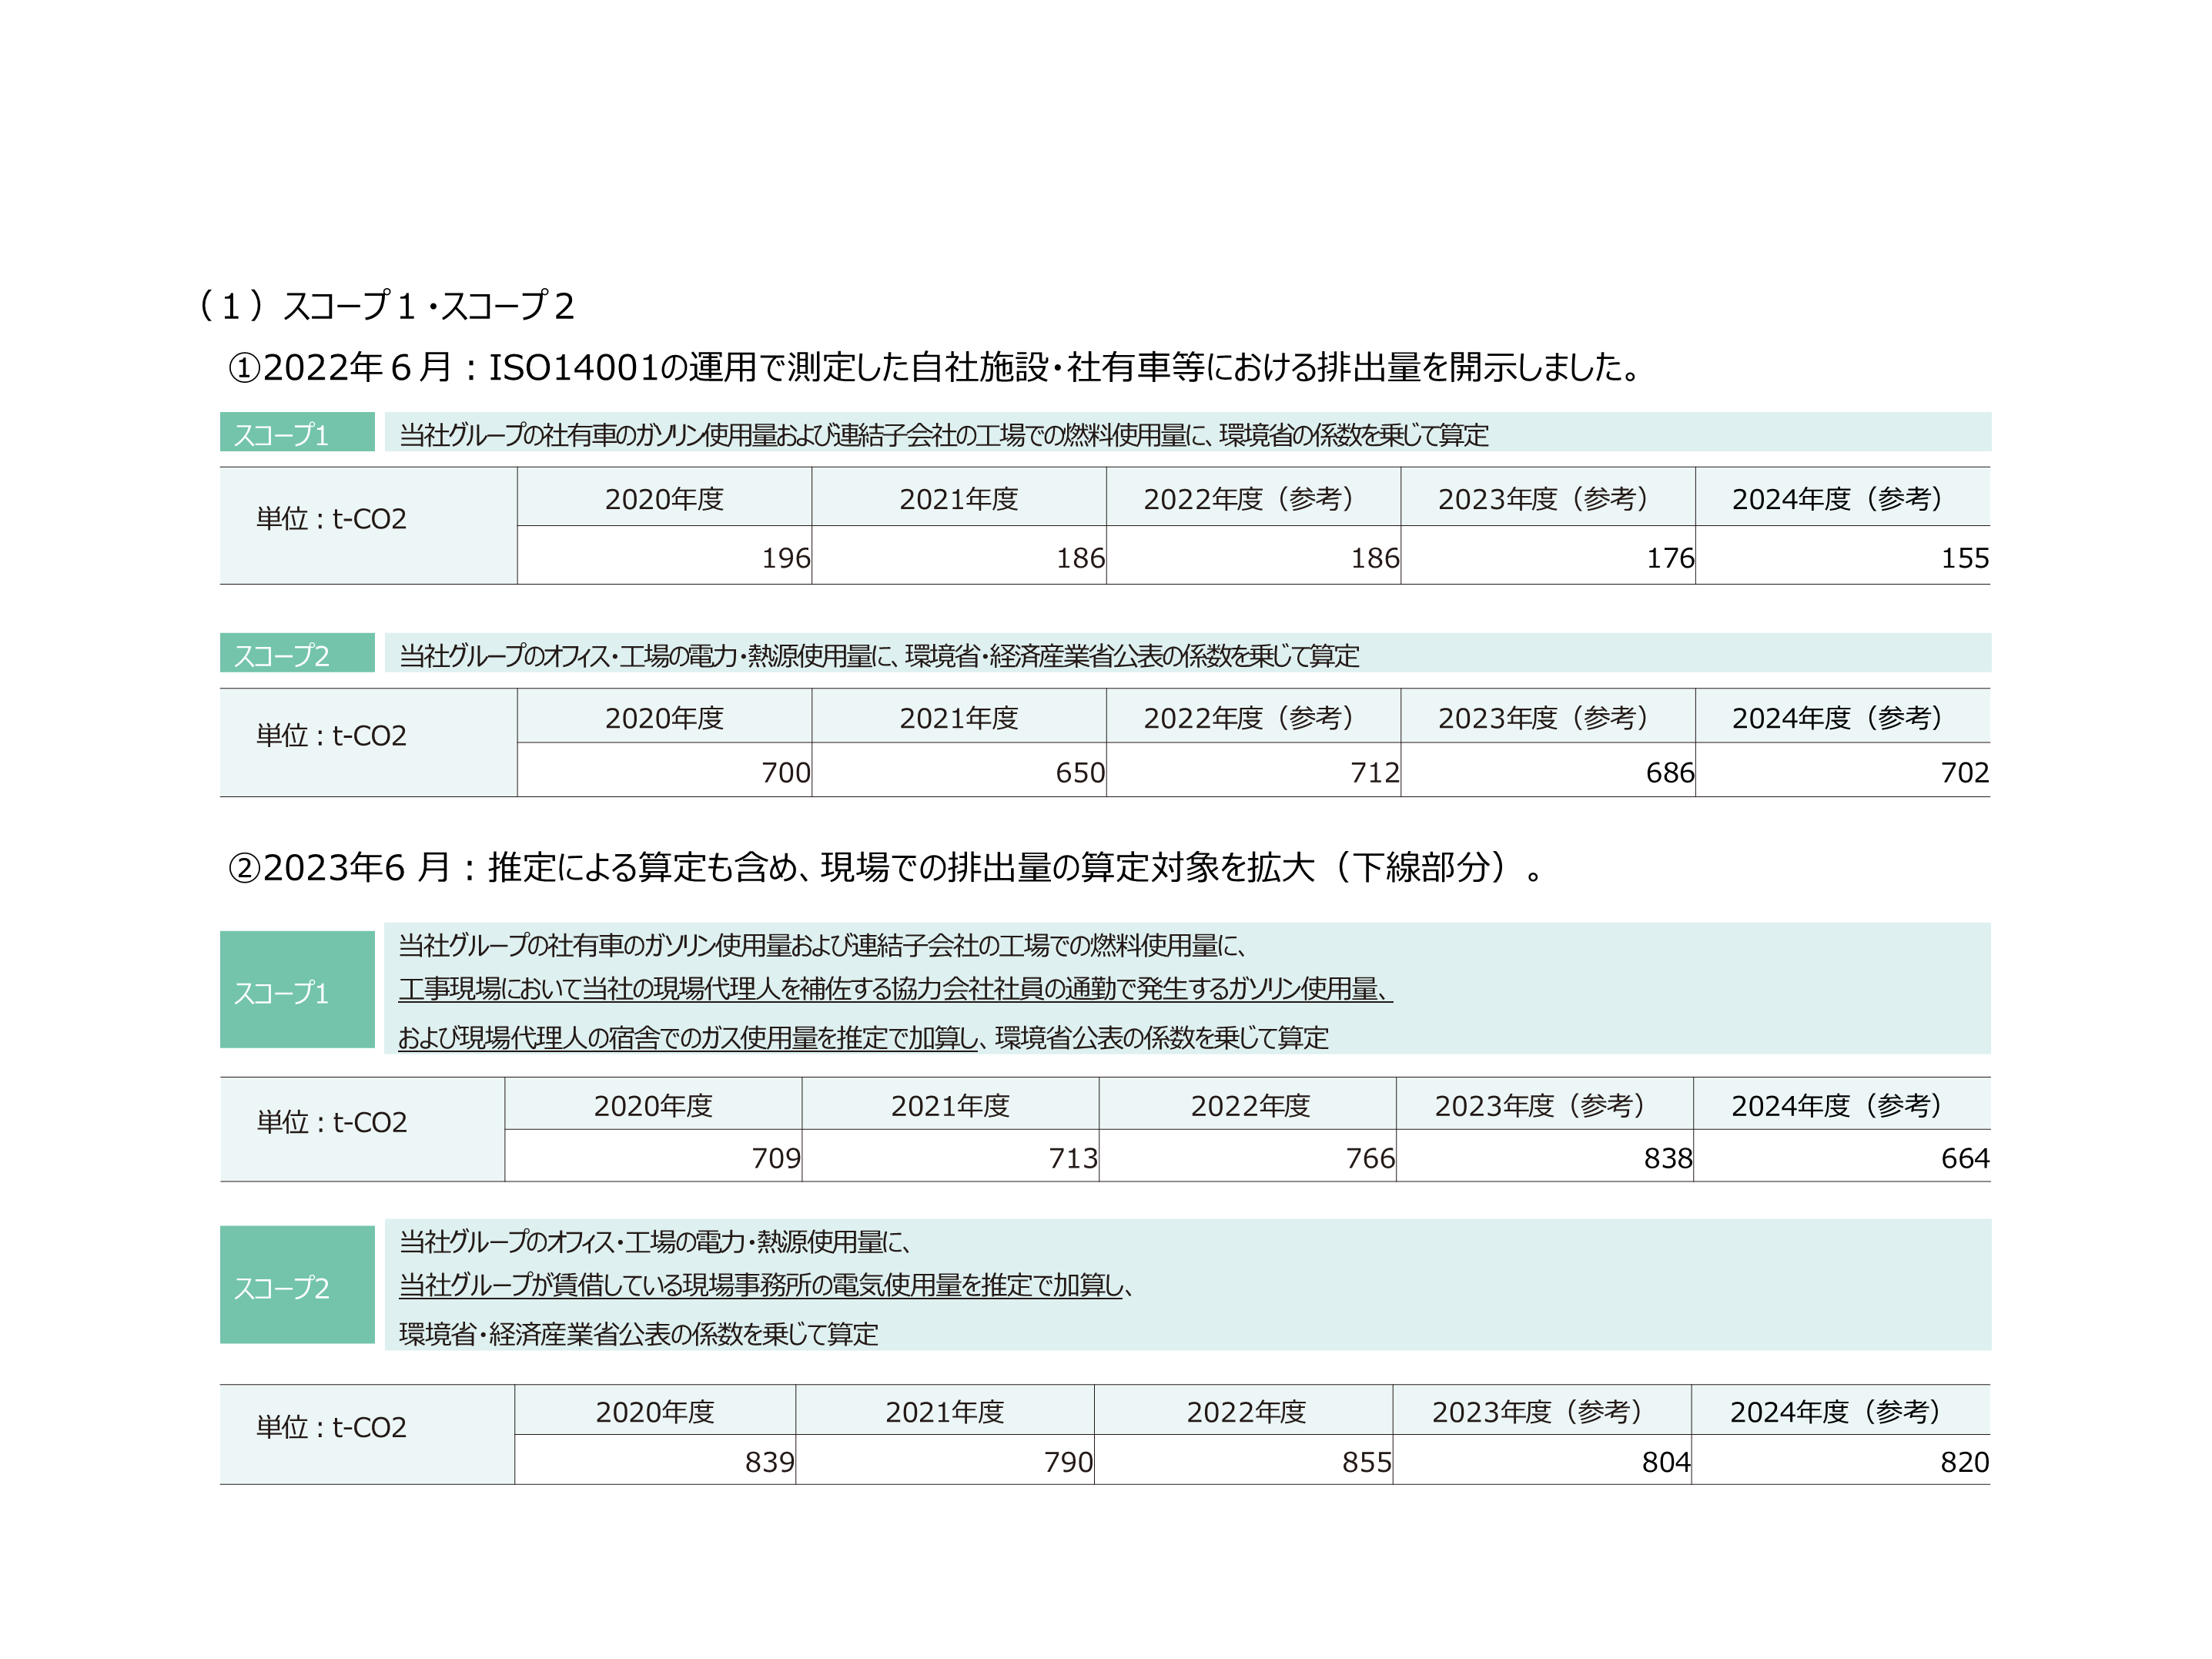This screenshot has height=1659, width=2212.
Task: Click the 2022年度（参考） header above 712
Action: (1253, 717)
